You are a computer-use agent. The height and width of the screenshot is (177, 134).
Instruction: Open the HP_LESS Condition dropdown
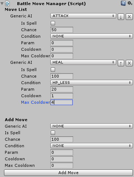pyautogui.click(x=92, y=83)
